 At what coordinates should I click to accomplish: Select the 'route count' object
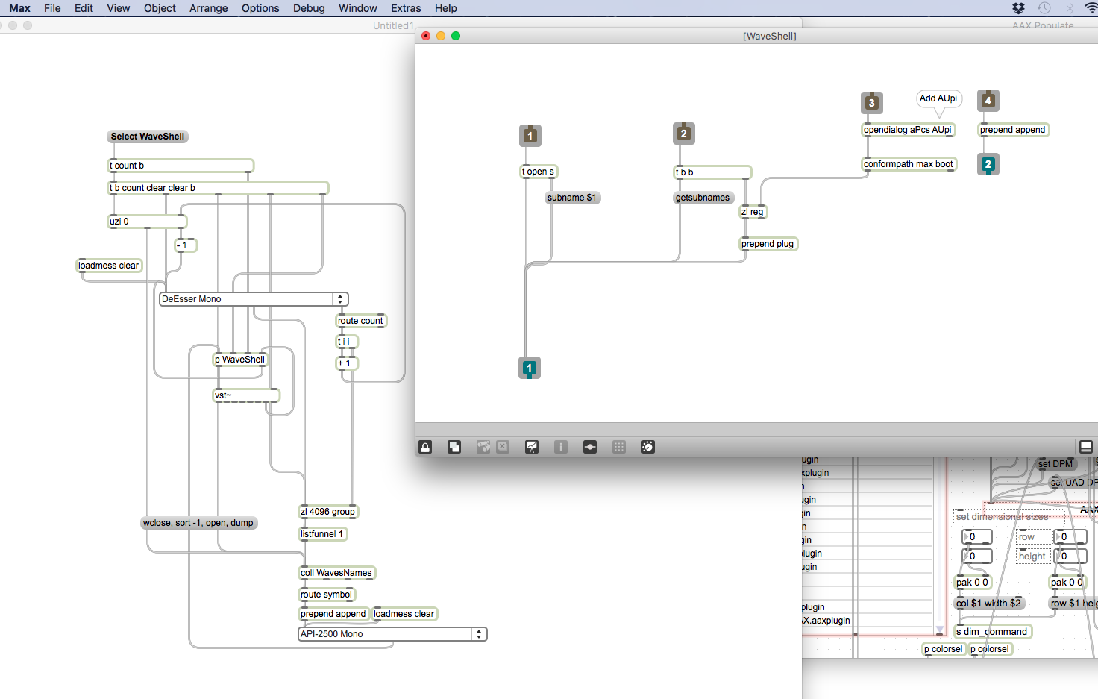tap(361, 321)
